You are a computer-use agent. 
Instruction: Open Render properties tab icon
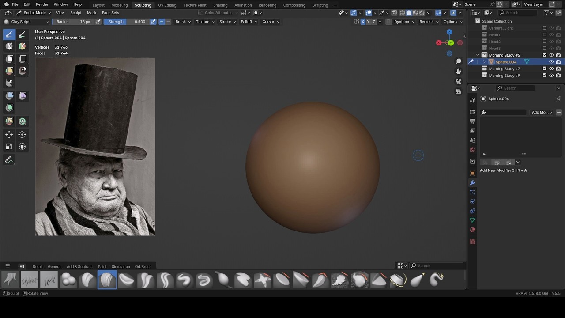point(472,112)
